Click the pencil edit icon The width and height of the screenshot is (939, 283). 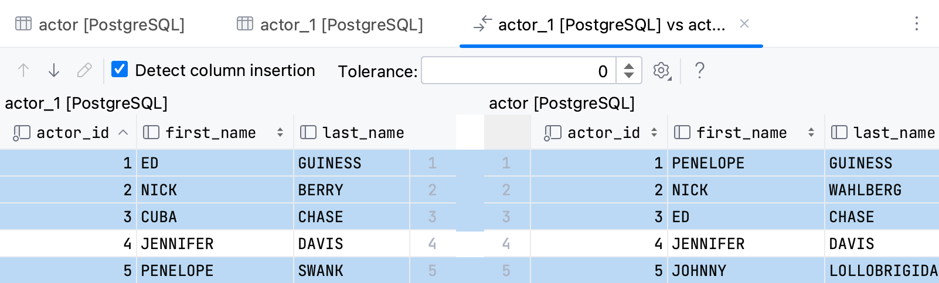tap(84, 71)
